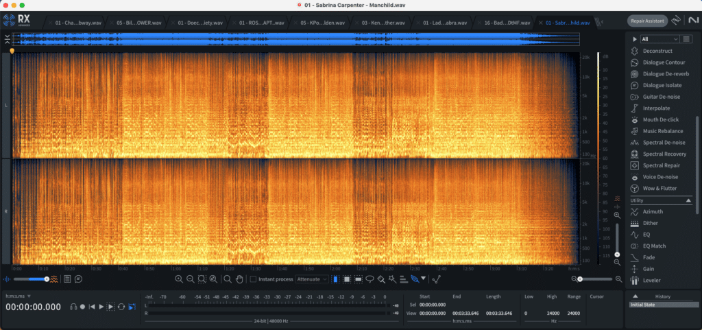The height and width of the screenshot is (330, 702).
Task: Switch to the 01 - ROS...APT..wav tab
Action: pos(258,23)
